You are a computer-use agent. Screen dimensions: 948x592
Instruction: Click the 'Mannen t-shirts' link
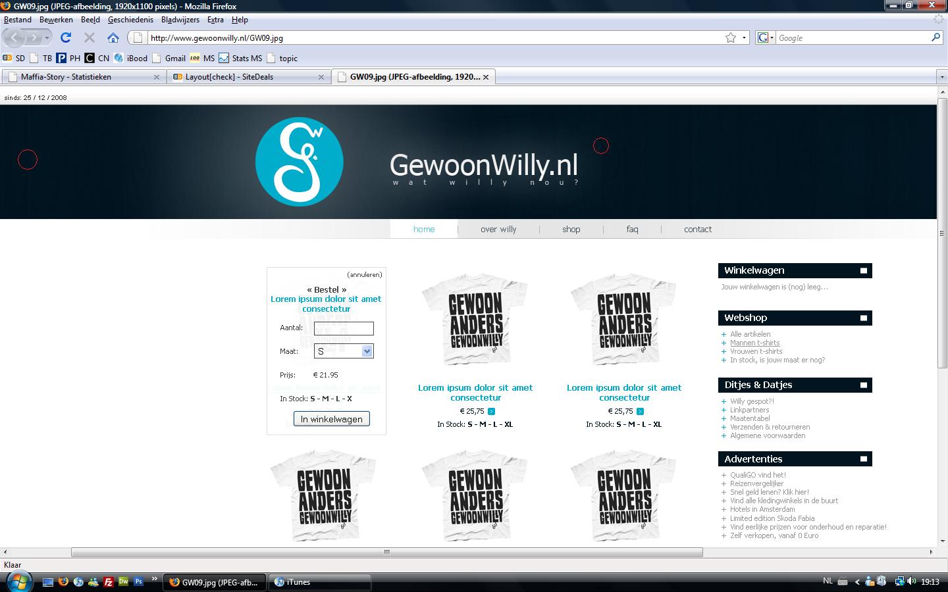point(755,343)
